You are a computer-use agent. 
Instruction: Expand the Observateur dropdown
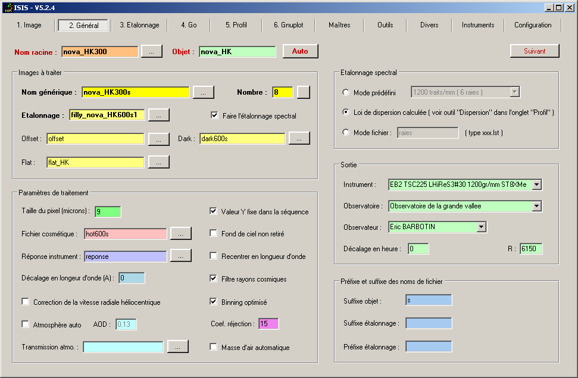click(x=481, y=227)
